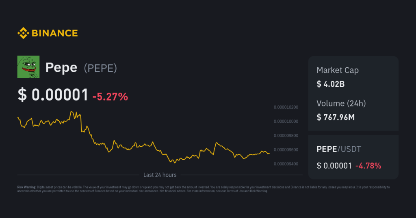Click the Market Cap label
Screen dimensions: 416x218
tap(338, 70)
